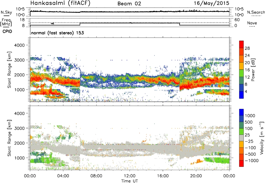Select the 60 tick on the Nave axis
This screenshot has width=265, height=183.
237,20
